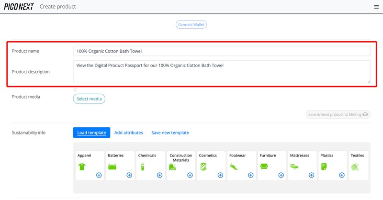383x200 pixels.
Task: Click the Construction Materials icon
Action: 172,167
